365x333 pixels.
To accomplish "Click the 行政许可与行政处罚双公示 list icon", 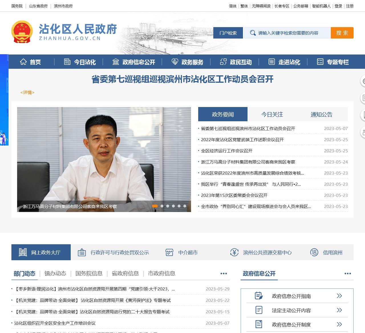I will pyautogui.click(x=82, y=253).
